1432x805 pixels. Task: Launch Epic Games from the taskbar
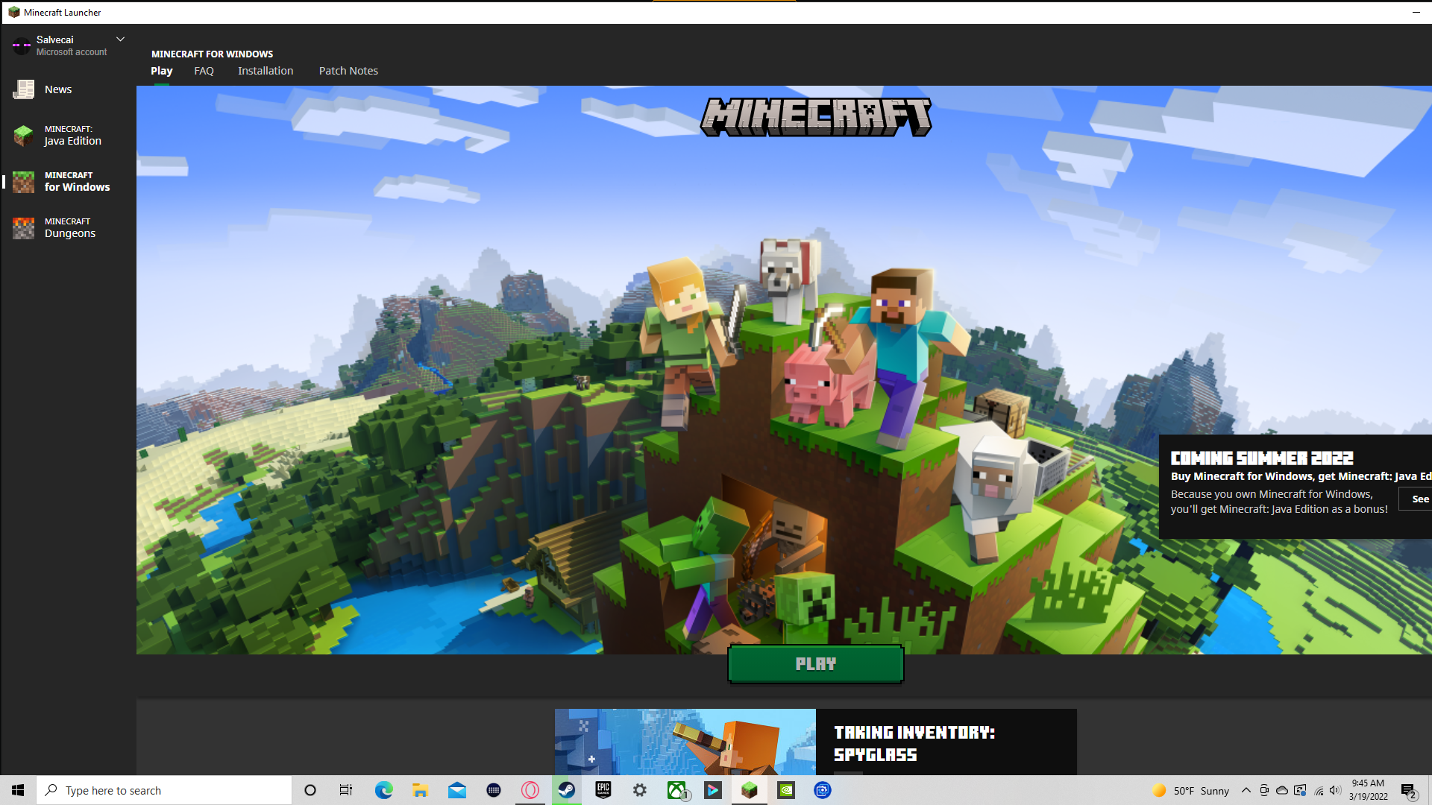click(x=603, y=790)
